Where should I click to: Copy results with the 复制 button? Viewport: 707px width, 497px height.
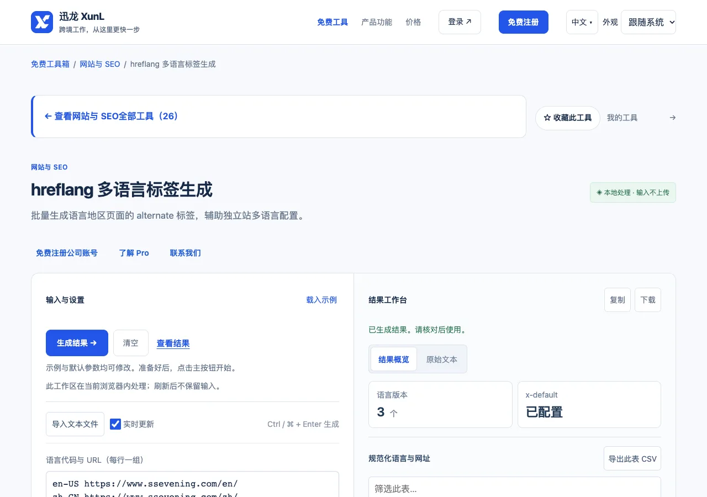618,300
